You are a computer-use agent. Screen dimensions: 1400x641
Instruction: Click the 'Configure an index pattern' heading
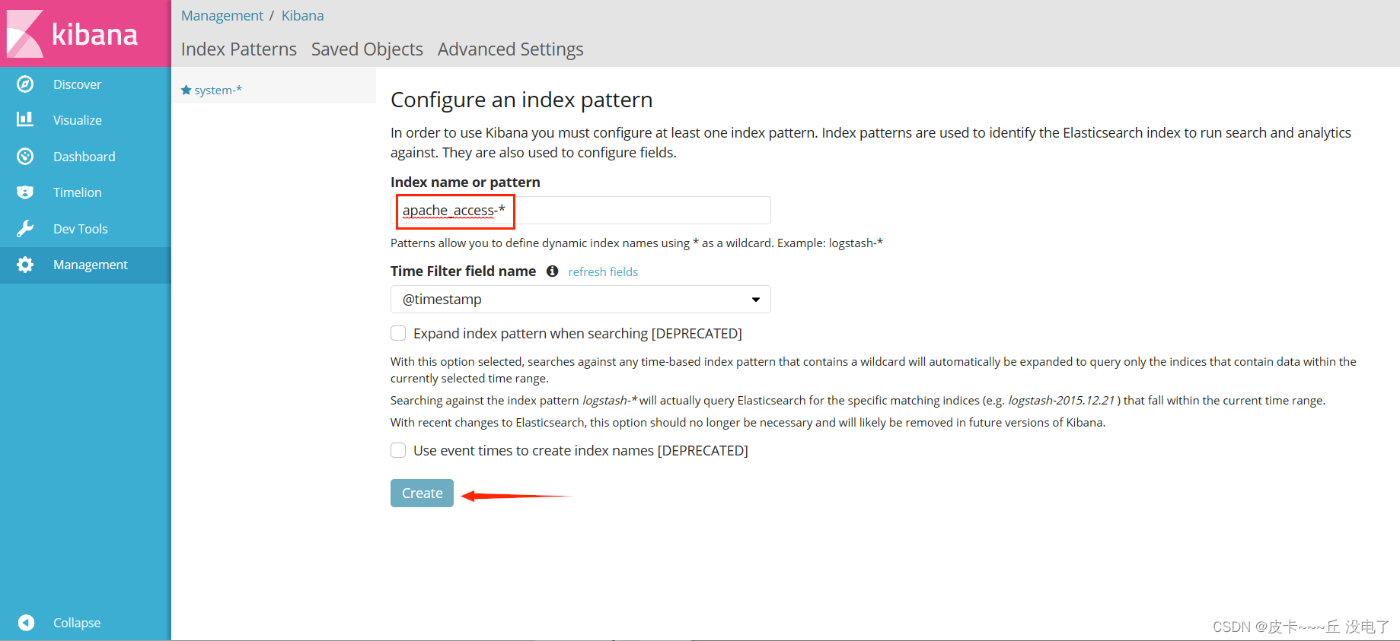click(521, 100)
